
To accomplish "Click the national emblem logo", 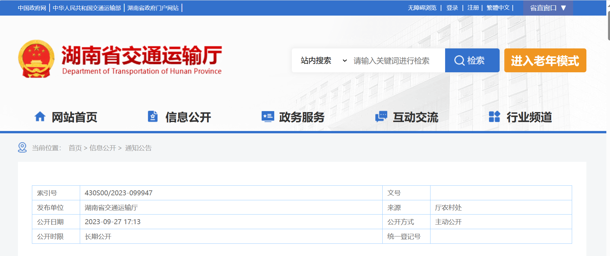I will 36,59.
